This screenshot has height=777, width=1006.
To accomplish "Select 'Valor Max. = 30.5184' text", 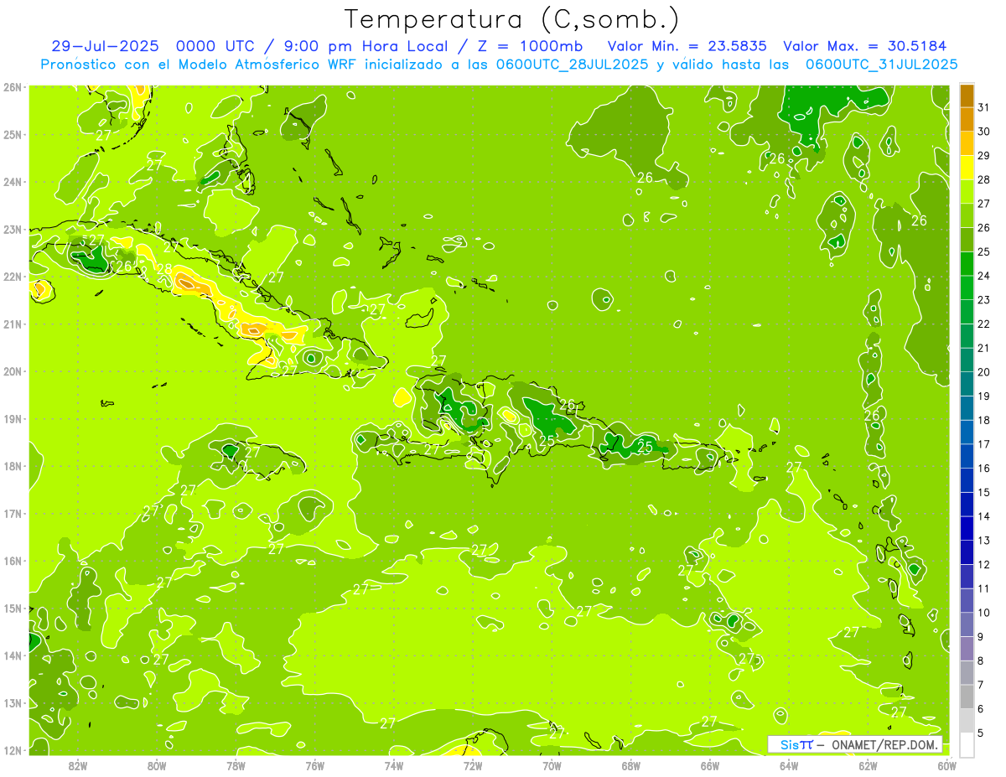I will pyautogui.click(x=863, y=46).
